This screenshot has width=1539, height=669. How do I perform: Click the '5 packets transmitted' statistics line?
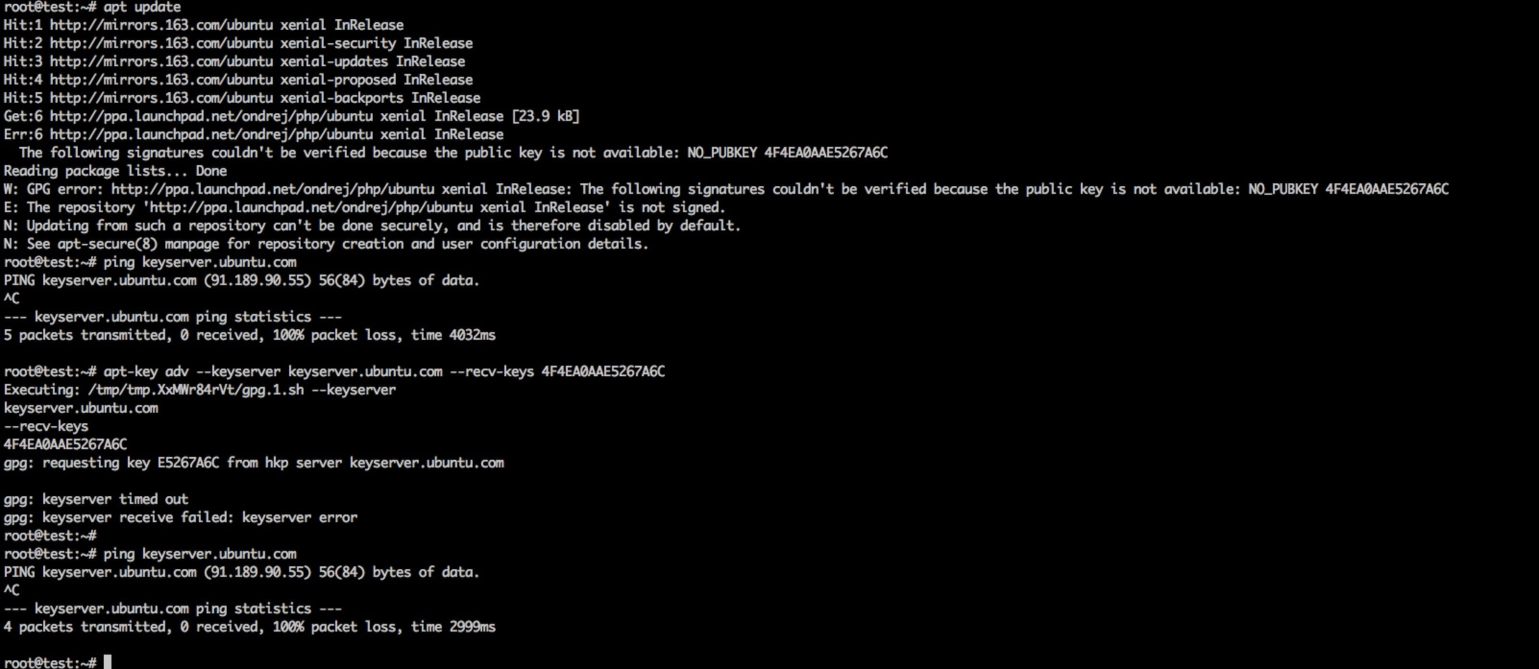249,335
